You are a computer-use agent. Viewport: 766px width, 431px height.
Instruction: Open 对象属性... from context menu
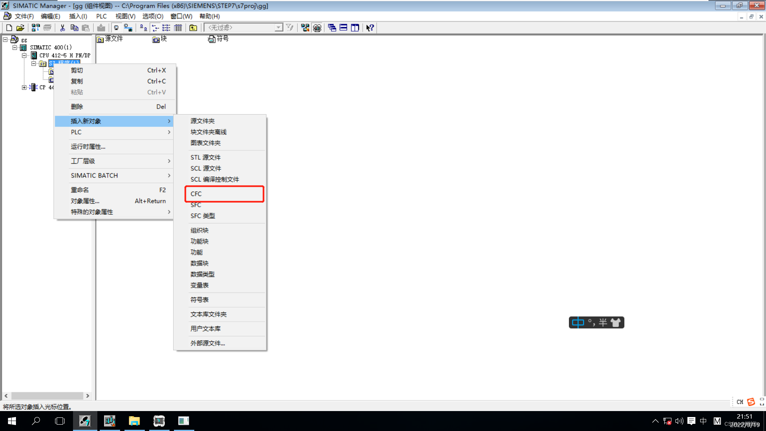pyautogui.click(x=114, y=201)
